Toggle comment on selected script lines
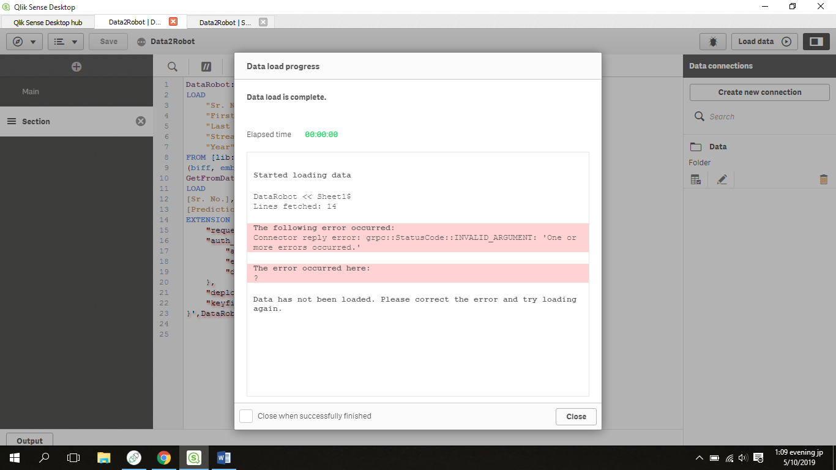The image size is (836, 470). (206, 67)
